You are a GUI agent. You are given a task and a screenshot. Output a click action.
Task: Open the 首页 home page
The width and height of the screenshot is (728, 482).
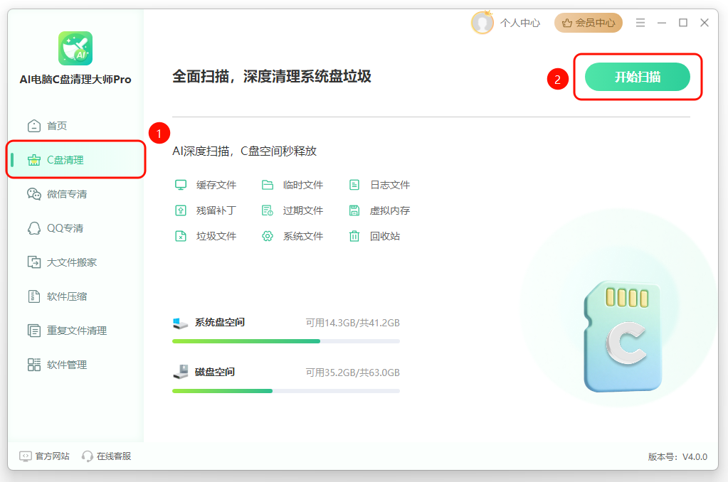56,126
